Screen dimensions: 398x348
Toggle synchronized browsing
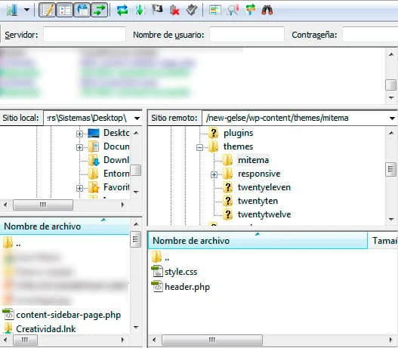point(250,10)
